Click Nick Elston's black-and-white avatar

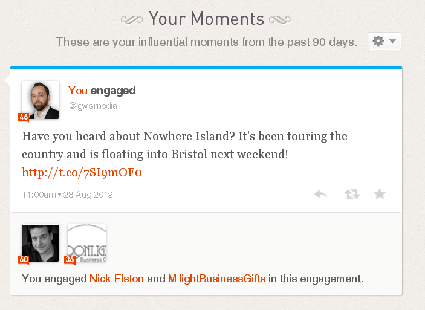click(x=41, y=243)
